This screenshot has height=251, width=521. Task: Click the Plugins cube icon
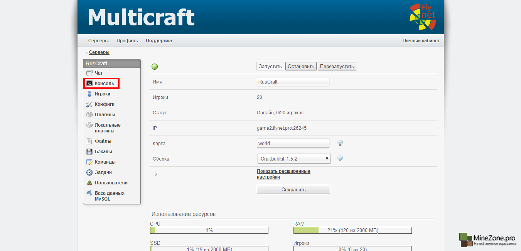89,115
